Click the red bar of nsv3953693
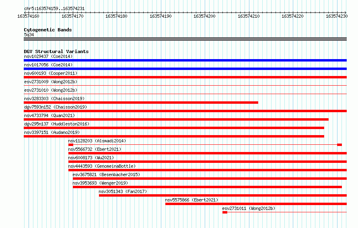 point(207,187)
